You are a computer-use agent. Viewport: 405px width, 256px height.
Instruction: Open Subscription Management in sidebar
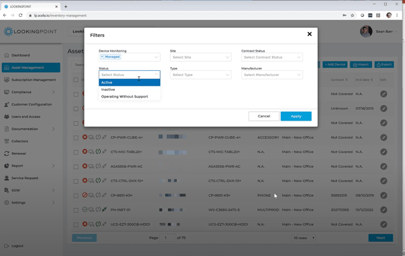[x=34, y=80]
